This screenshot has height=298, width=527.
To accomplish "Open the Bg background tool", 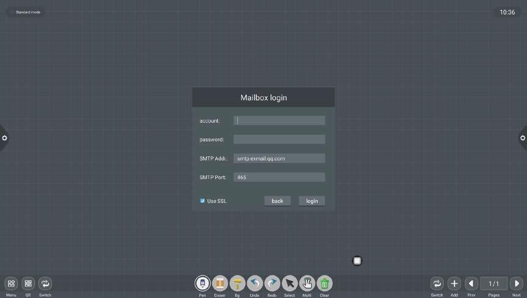I will coord(237,283).
